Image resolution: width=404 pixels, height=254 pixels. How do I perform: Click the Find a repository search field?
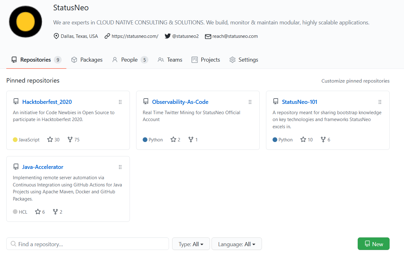click(88, 244)
